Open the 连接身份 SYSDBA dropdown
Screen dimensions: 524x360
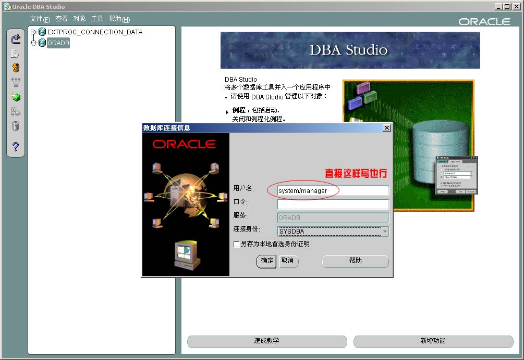333,232
